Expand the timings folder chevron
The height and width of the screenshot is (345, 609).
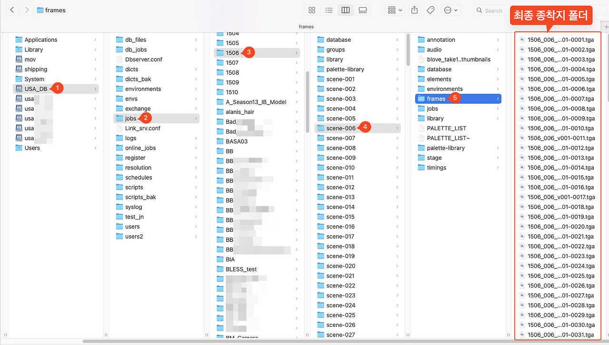498,168
